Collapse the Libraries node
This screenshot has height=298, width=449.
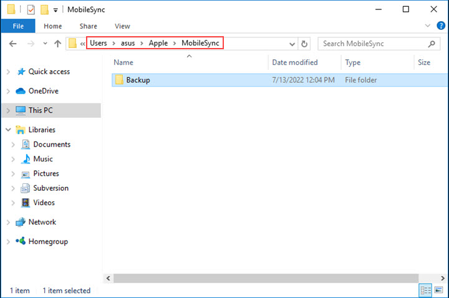8,130
